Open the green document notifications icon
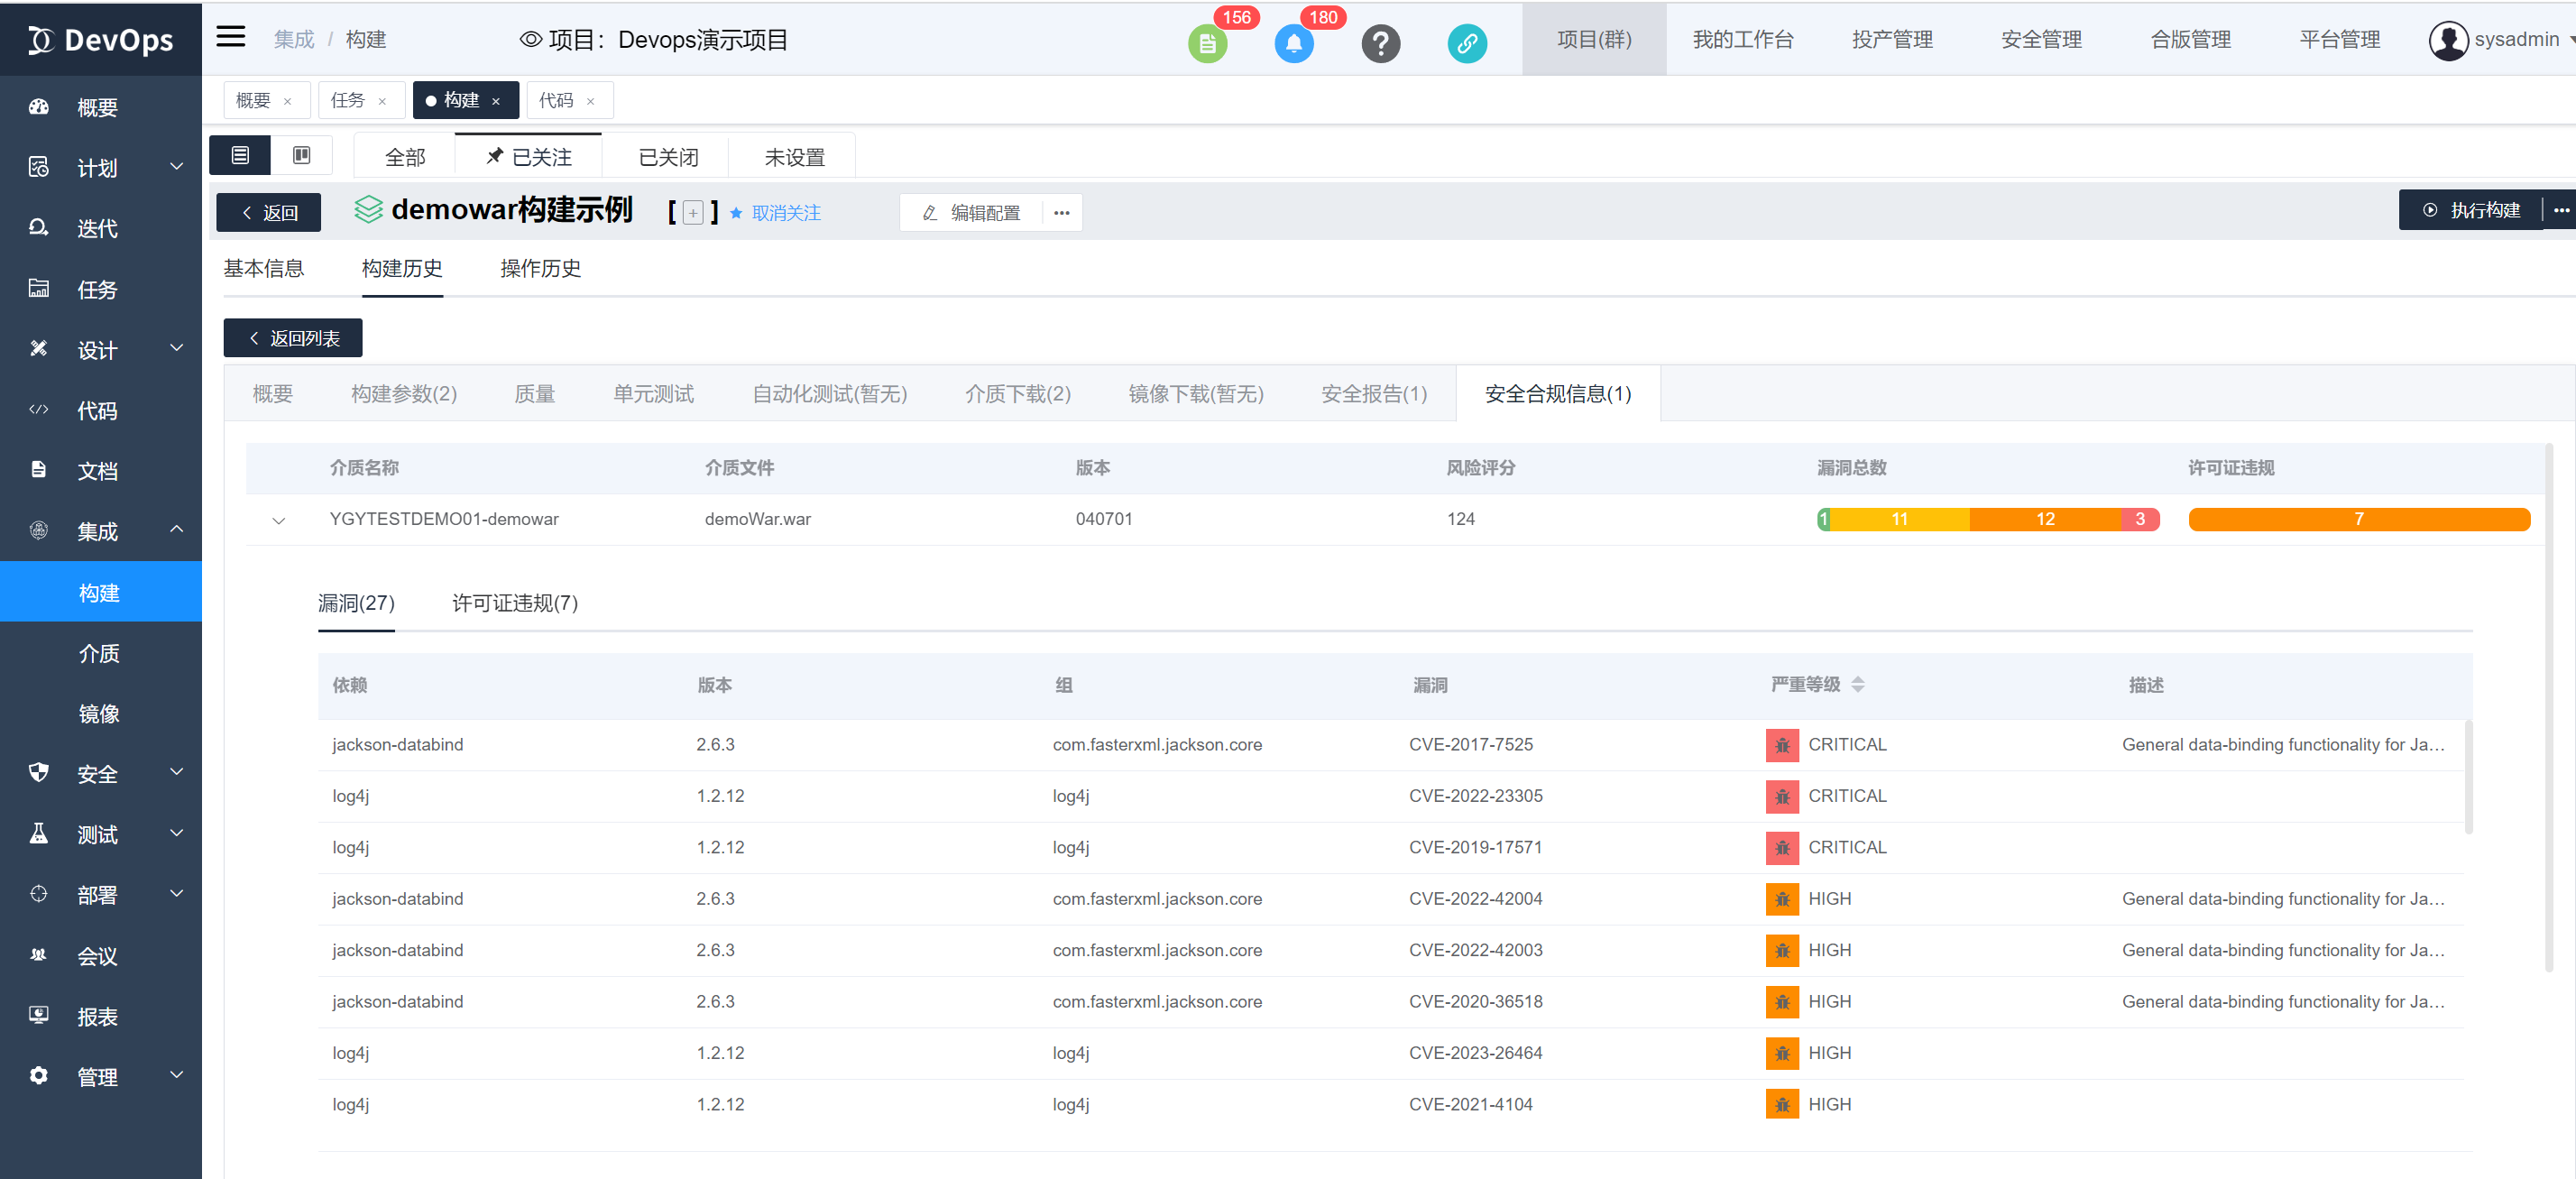This screenshot has height=1179, width=2576. pos(1207,44)
